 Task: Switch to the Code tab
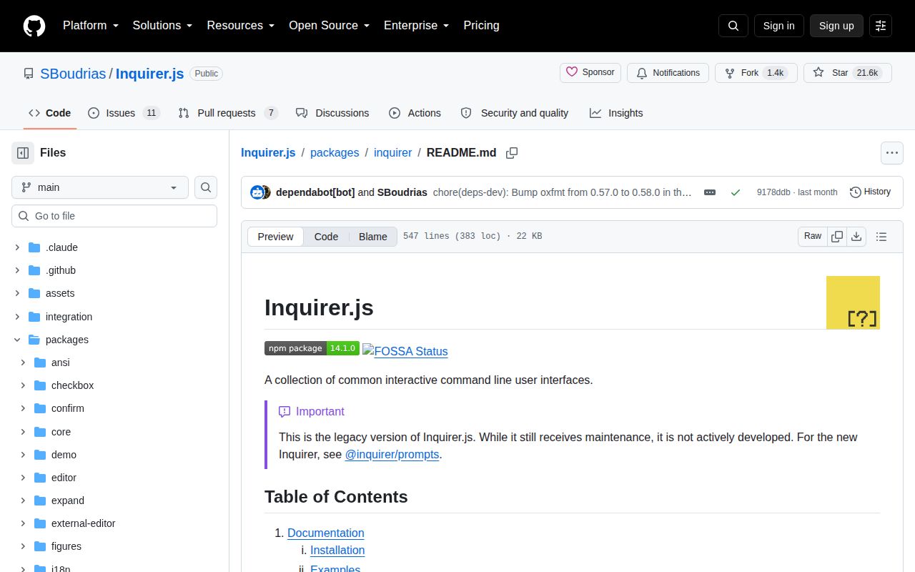pos(50,113)
